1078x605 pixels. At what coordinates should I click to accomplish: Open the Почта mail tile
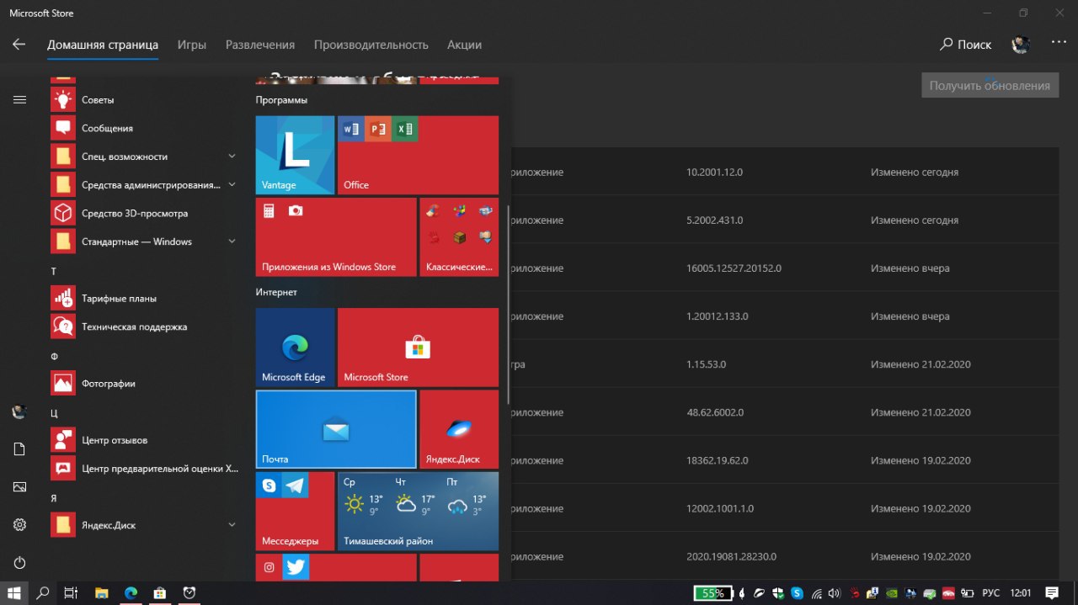[x=336, y=429]
